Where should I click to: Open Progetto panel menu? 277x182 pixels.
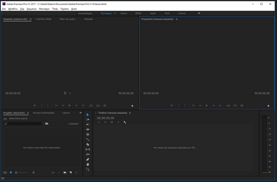28,113
